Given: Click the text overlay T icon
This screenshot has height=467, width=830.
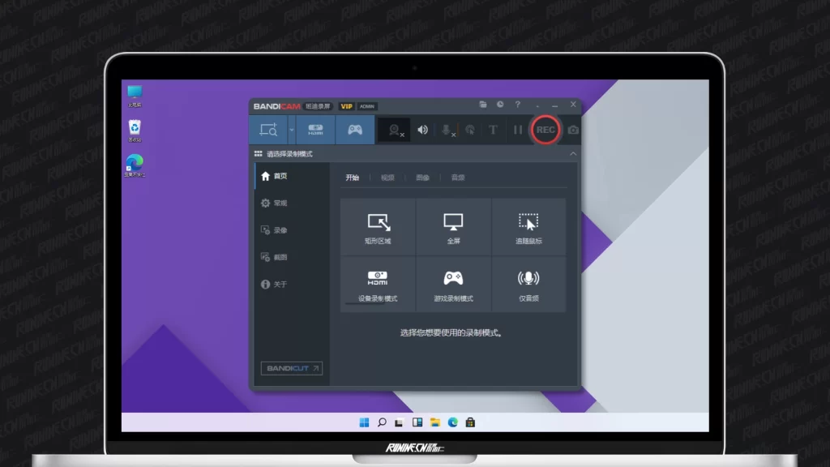Looking at the screenshot, I should tap(493, 130).
